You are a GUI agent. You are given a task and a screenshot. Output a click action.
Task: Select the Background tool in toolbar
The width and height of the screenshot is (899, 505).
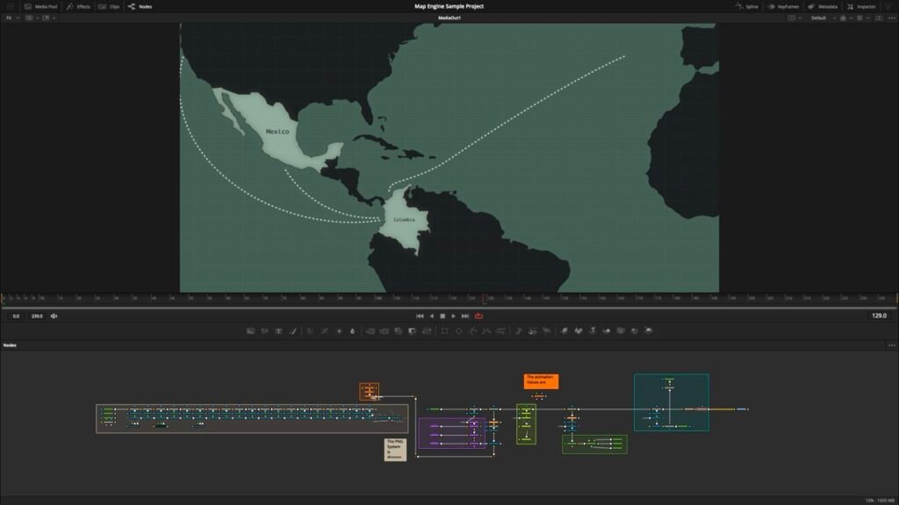(250, 331)
